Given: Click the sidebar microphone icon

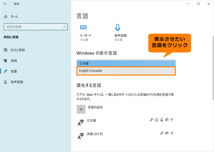Looking at the screenshot, I should click(6, 82).
